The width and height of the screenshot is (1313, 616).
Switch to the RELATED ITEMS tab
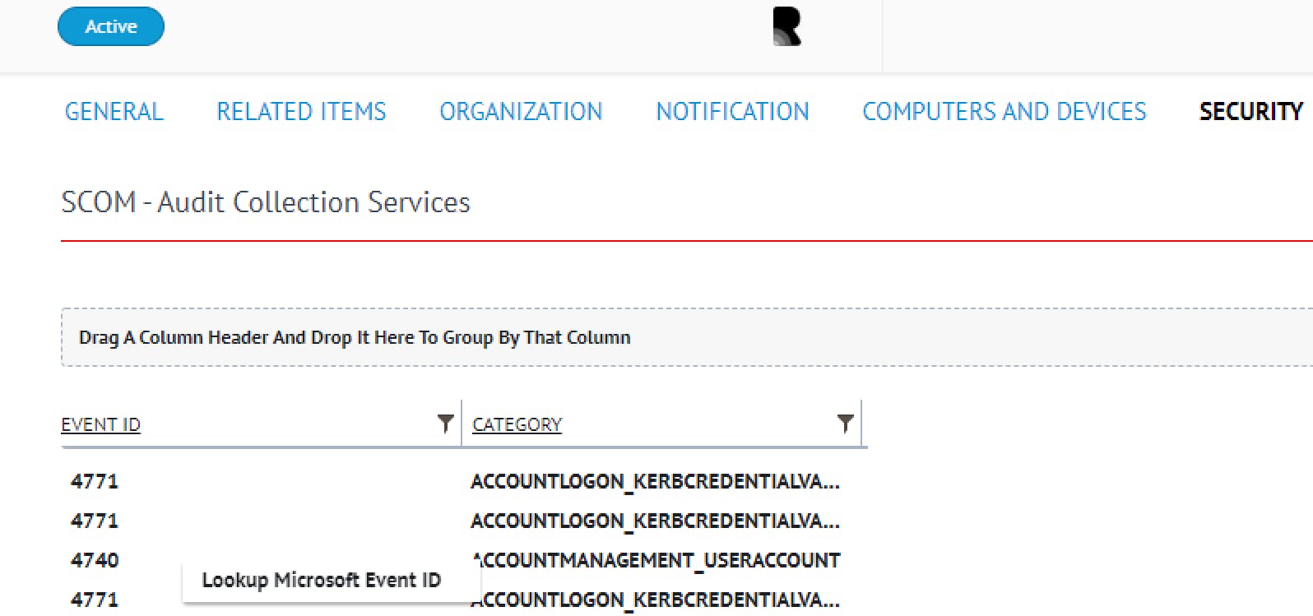click(x=301, y=111)
